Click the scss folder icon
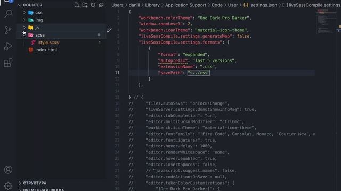 31,35
